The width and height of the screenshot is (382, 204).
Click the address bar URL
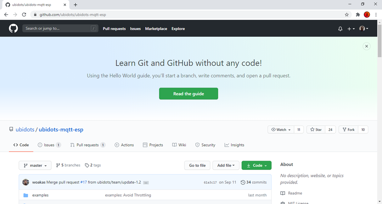(73, 15)
